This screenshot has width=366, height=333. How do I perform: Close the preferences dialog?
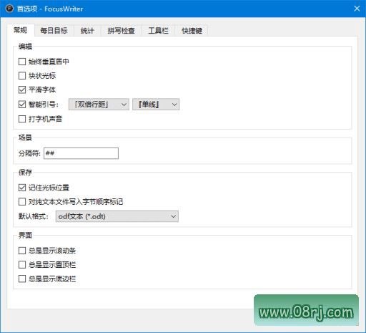pyautogui.click(x=357, y=9)
